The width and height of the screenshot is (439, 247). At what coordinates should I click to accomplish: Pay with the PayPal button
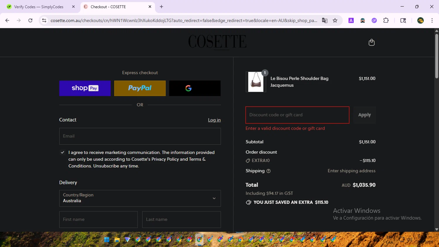click(x=140, y=88)
